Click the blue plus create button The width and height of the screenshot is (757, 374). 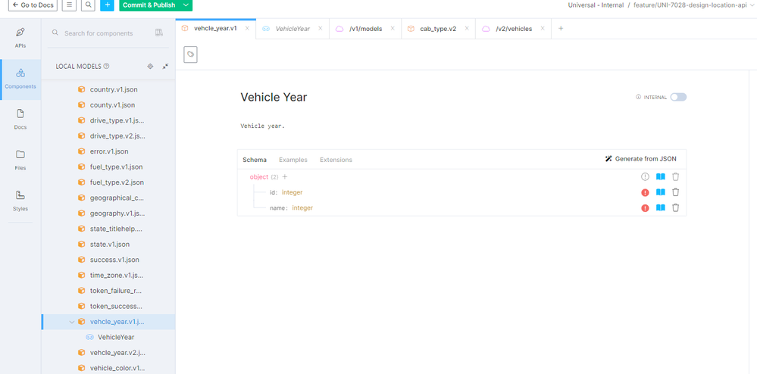[107, 5]
